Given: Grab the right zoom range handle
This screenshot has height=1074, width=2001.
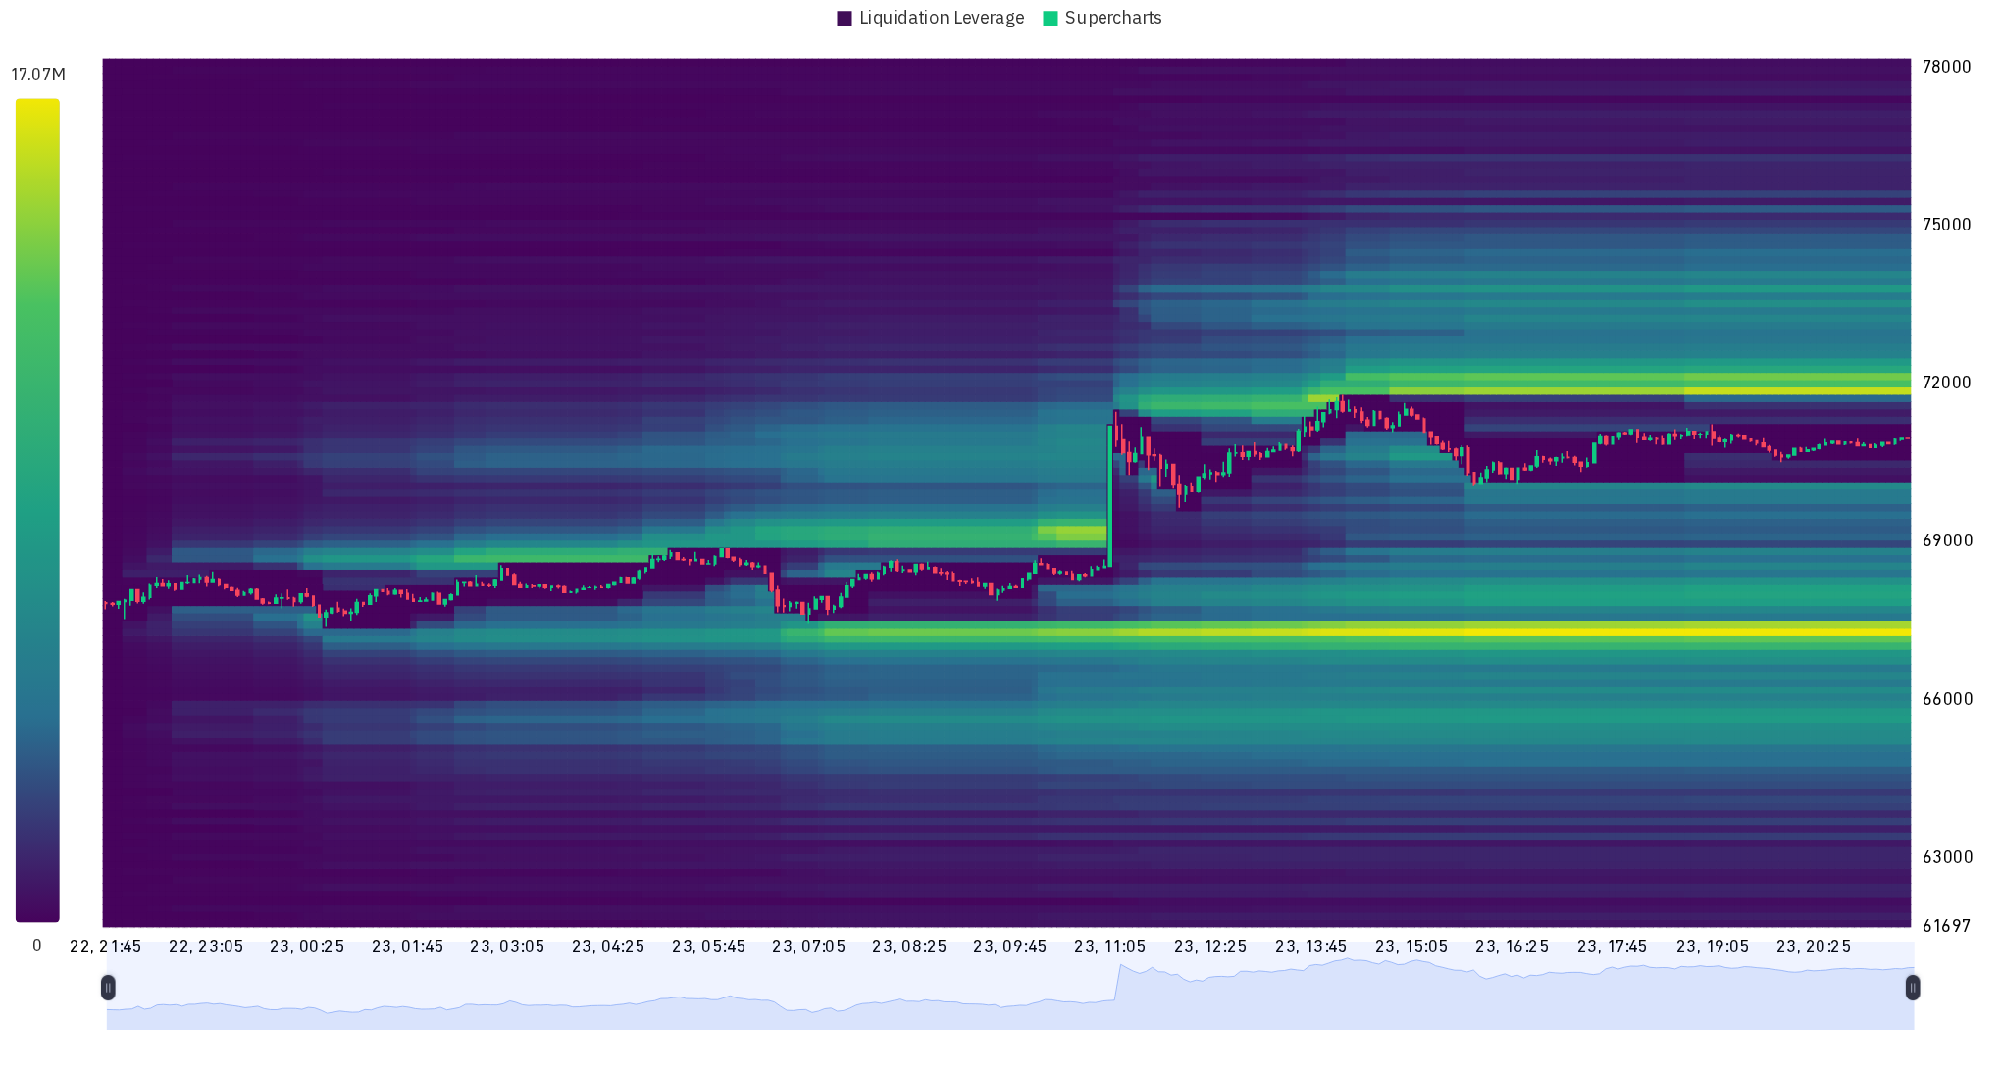Looking at the screenshot, I should (x=1913, y=987).
